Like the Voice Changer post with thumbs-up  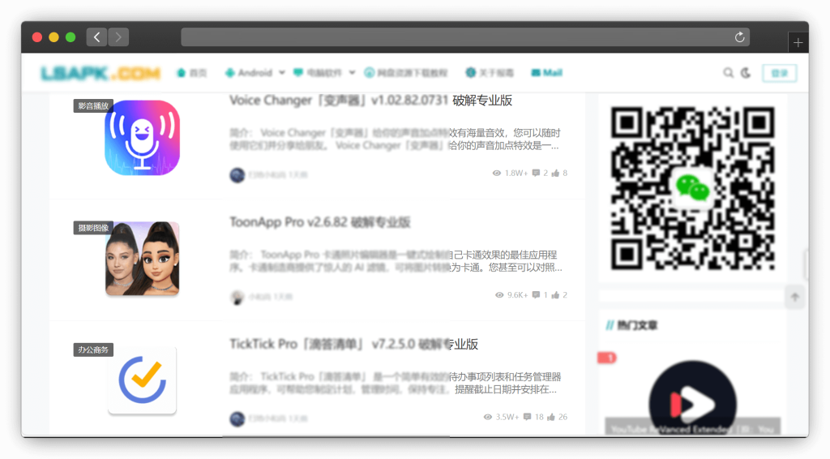(555, 173)
